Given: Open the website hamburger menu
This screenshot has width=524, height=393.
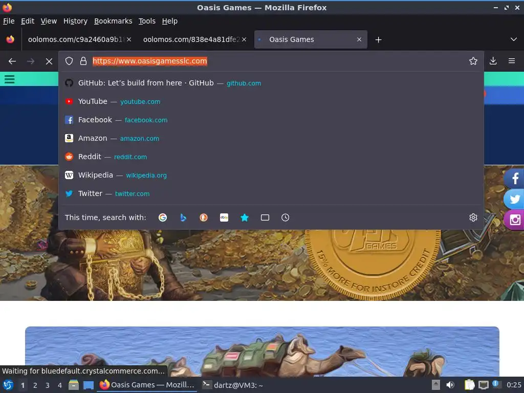Looking at the screenshot, I should [x=9, y=79].
